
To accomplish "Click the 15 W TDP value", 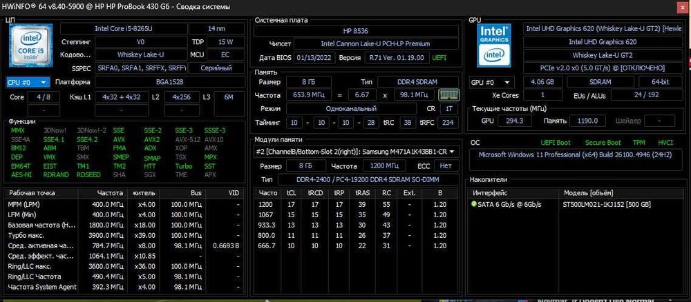I will (225, 42).
